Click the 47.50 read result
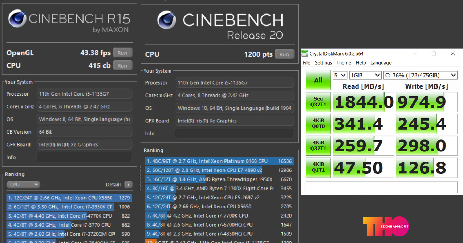This screenshot has height=243, width=463. click(x=364, y=167)
